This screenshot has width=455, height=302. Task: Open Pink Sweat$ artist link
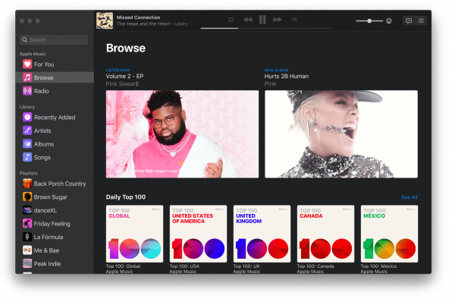(122, 84)
